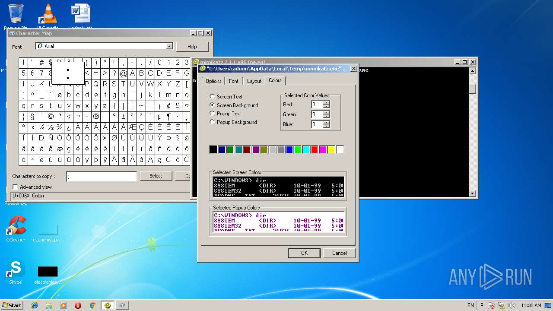
Task: Pick the black color swatch
Action: point(213,149)
